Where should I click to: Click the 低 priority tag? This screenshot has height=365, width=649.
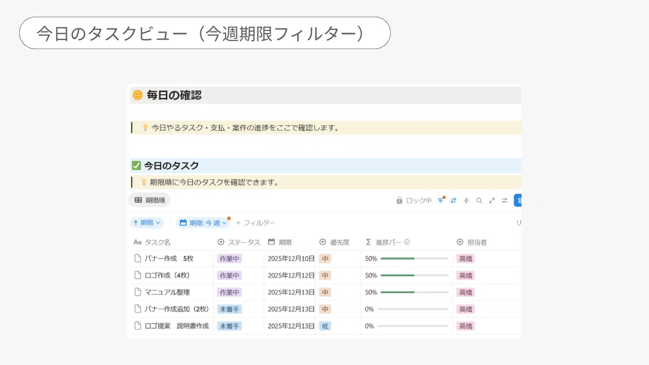(325, 326)
